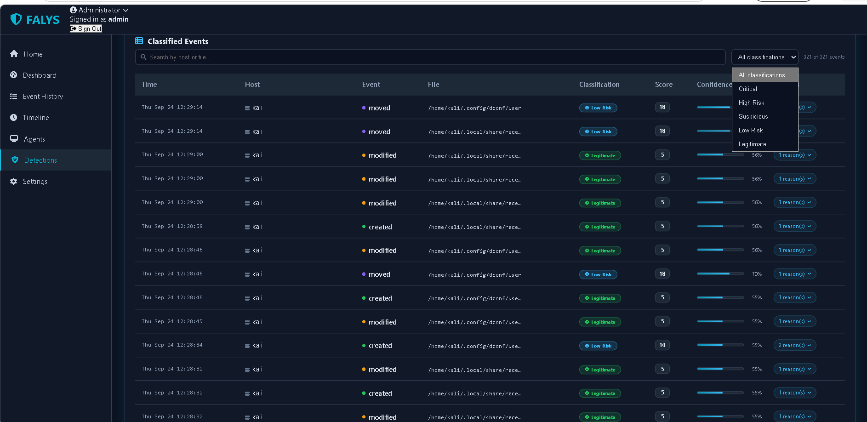The width and height of the screenshot is (867, 422).
Task: Click the Detections shield icon
Action: click(15, 160)
